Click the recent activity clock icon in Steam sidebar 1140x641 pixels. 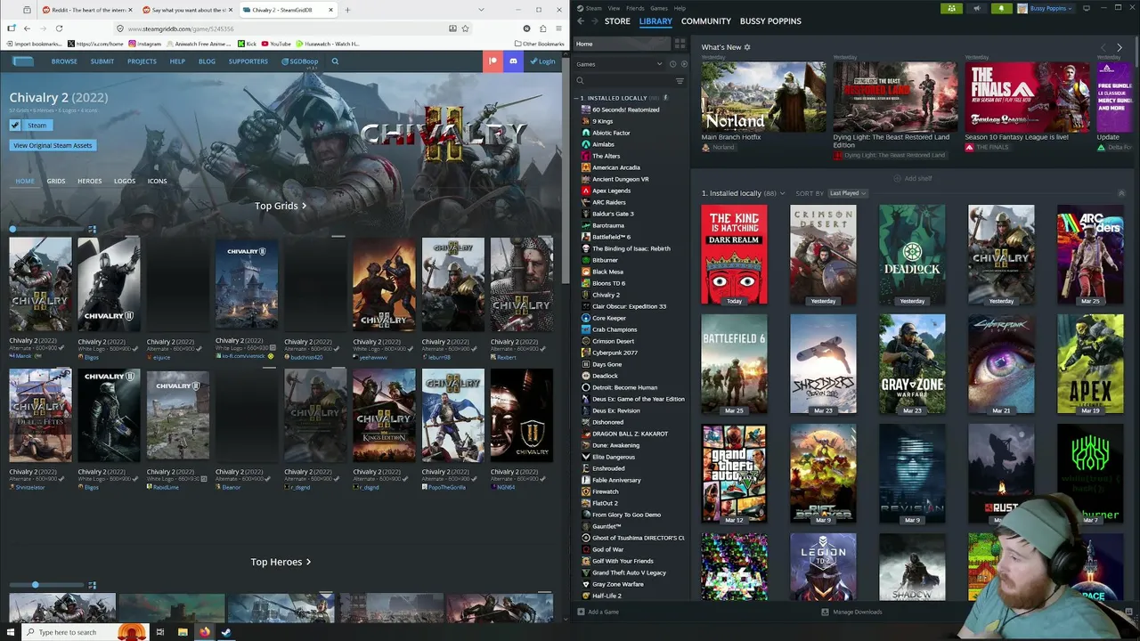(x=672, y=64)
